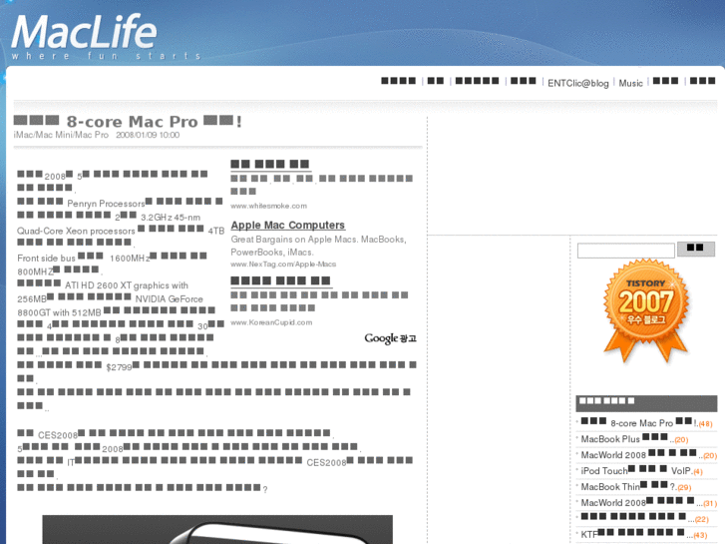Viewport: 725px width, 544px height.
Task: Open sidebar post iPod Touch VoIP (4)
Action: click(x=642, y=470)
